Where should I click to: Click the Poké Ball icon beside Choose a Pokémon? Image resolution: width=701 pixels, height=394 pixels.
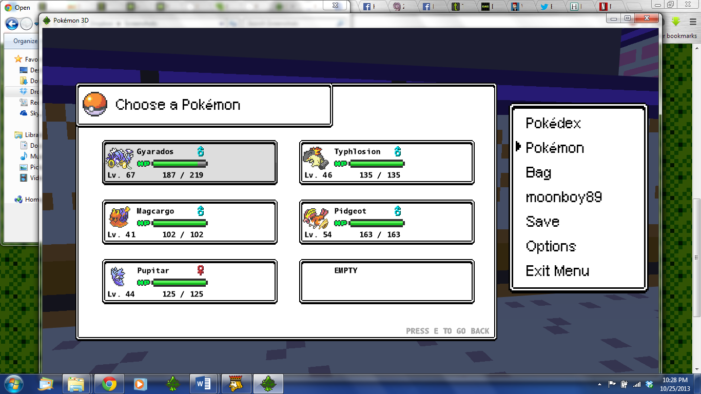[x=95, y=104]
